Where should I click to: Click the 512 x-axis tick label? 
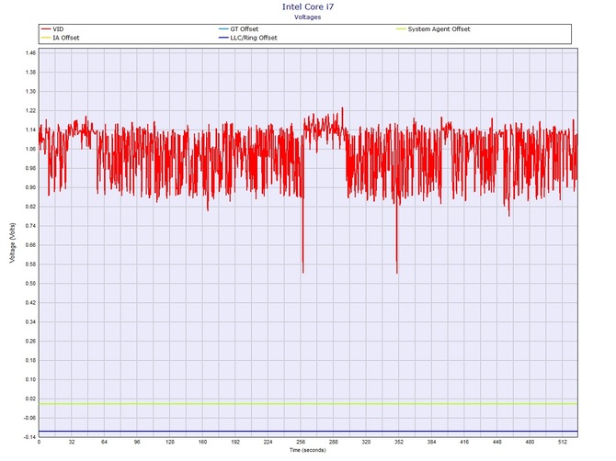click(563, 442)
